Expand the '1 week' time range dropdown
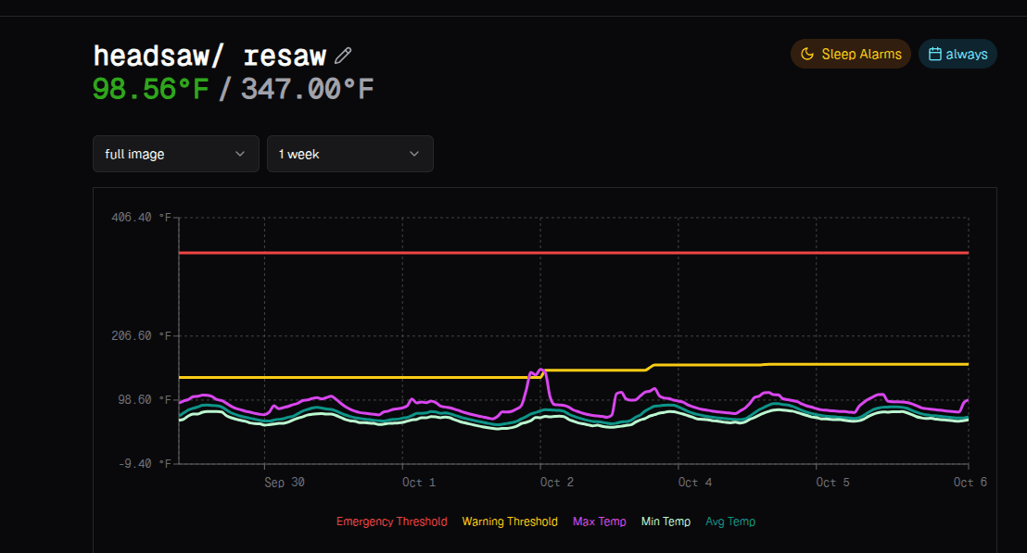The height and width of the screenshot is (553, 1027). click(349, 154)
